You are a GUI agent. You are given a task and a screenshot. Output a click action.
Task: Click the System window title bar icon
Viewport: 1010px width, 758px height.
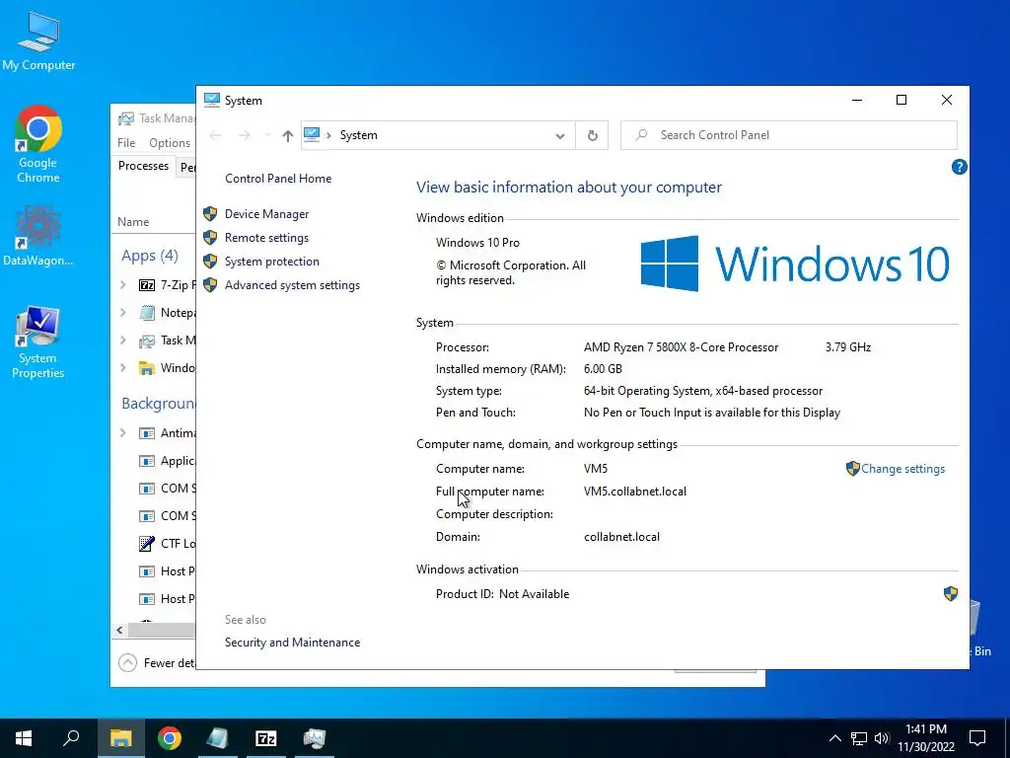click(212, 100)
